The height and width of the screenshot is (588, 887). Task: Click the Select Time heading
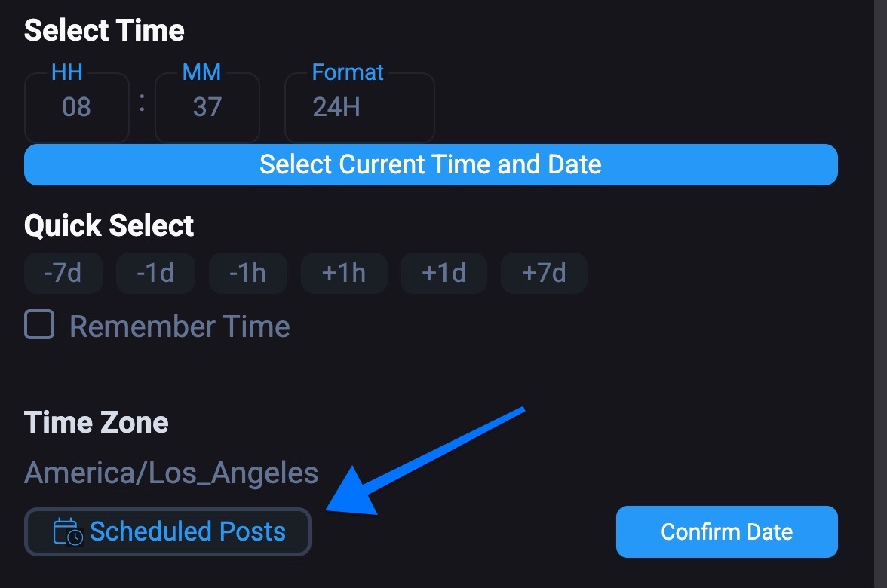click(x=104, y=30)
